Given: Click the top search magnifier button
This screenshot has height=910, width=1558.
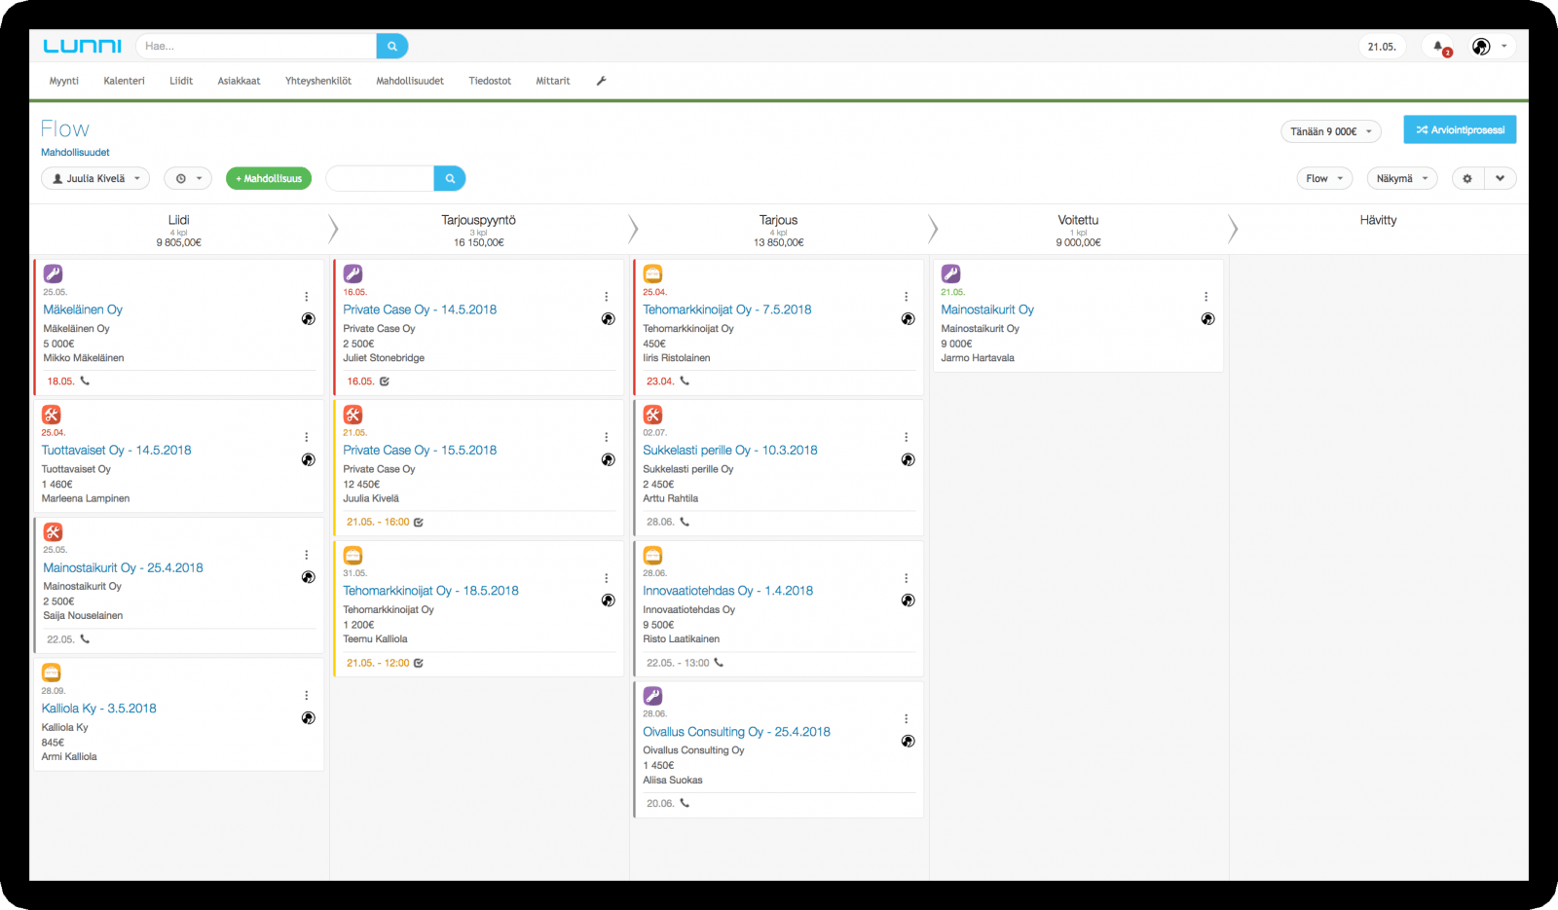Looking at the screenshot, I should click(x=392, y=46).
